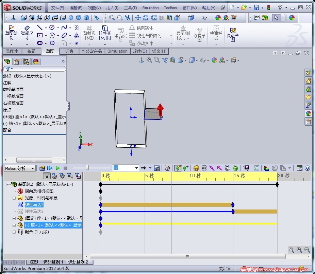Click Offset Entities (等距实体)
Viewport: 315px width, 274px height.
(120, 35)
